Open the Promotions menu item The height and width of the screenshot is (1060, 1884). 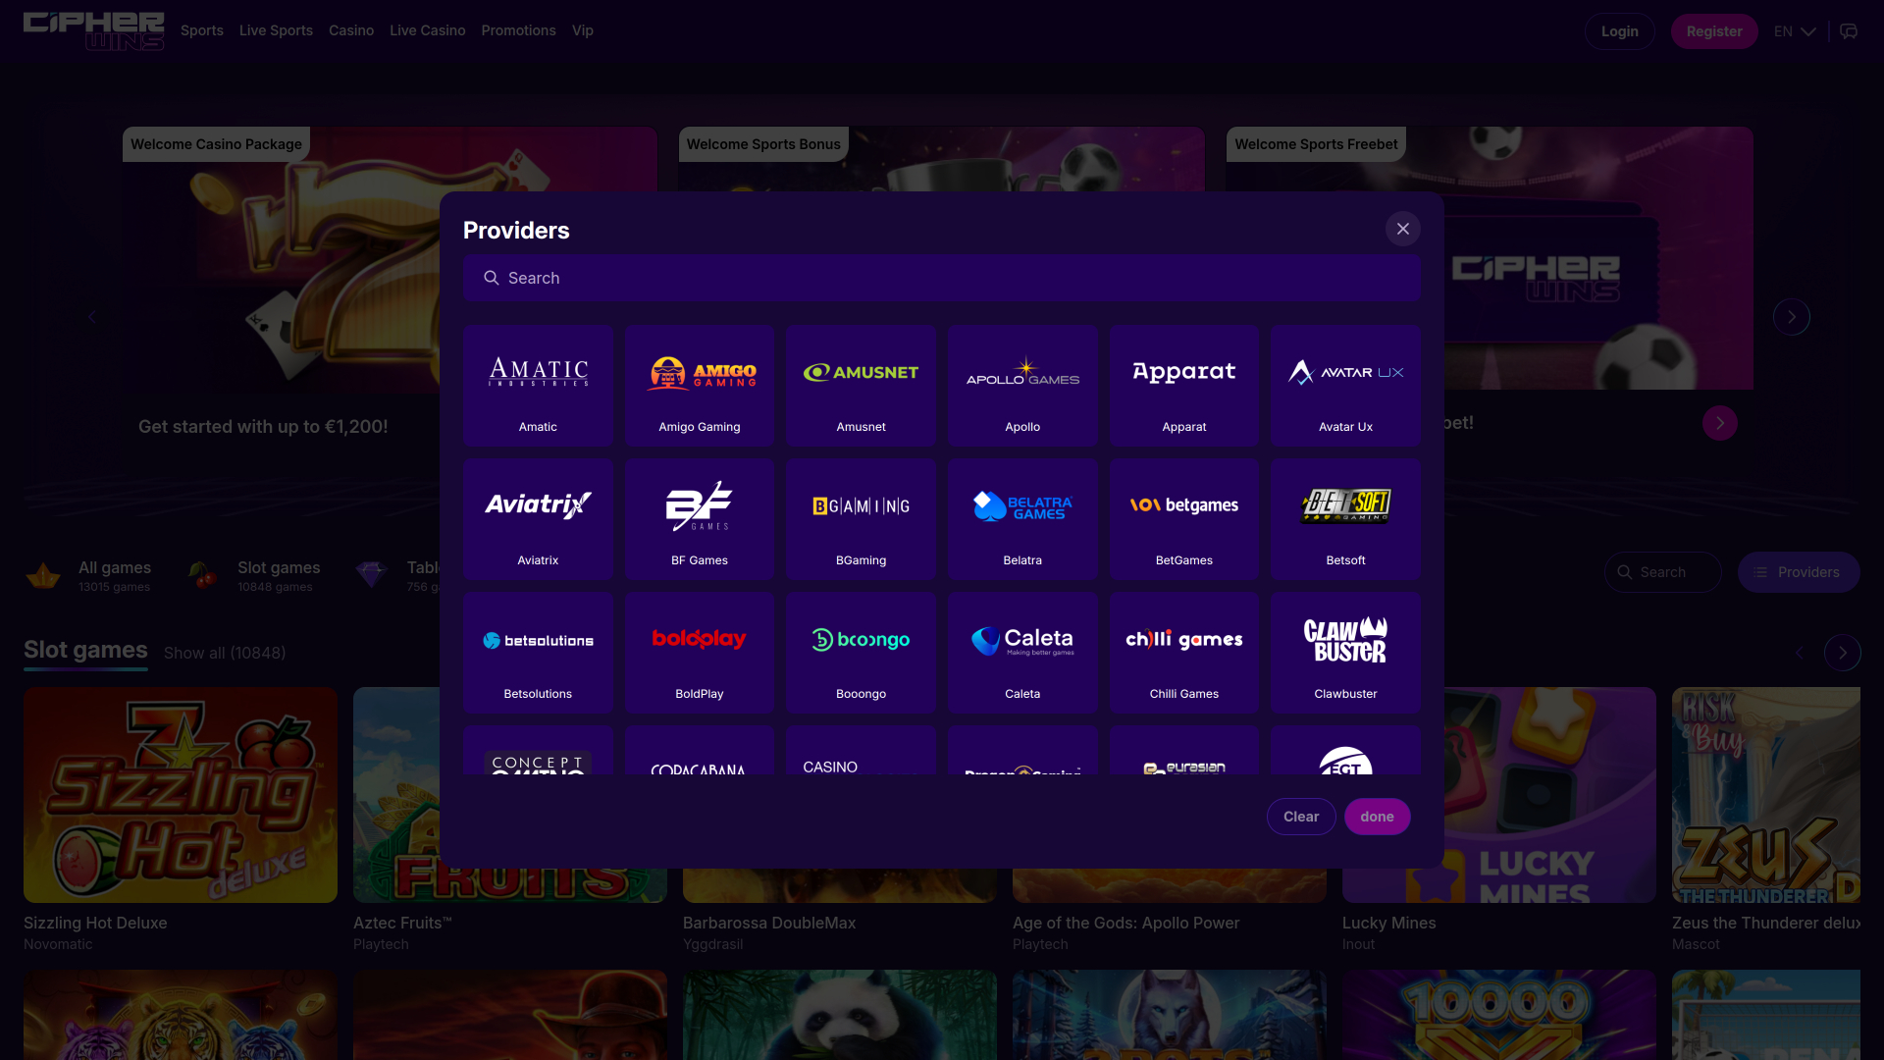coord(518,30)
